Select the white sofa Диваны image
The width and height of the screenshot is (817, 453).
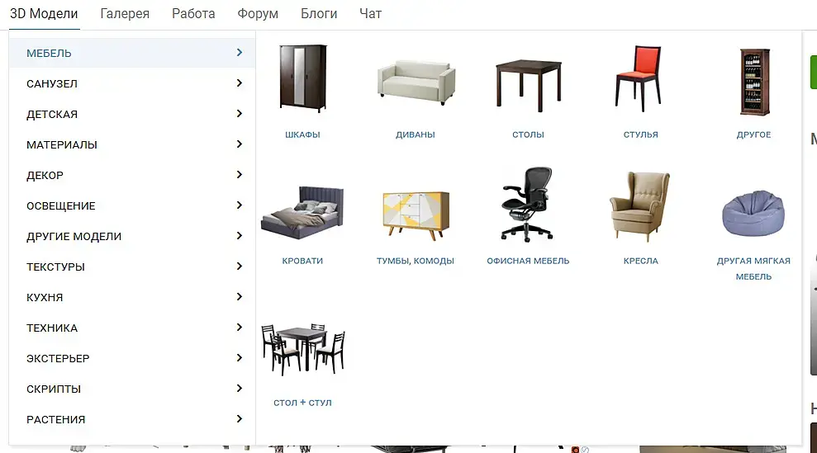416,83
